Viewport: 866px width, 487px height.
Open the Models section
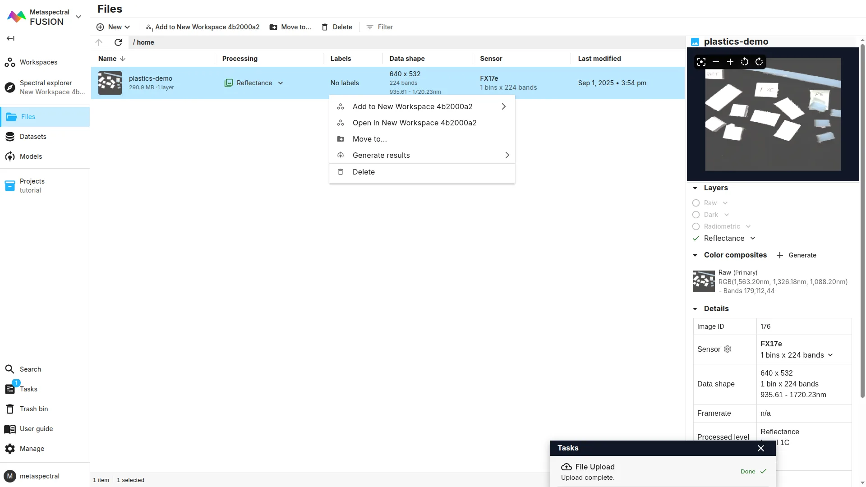tap(31, 156)
